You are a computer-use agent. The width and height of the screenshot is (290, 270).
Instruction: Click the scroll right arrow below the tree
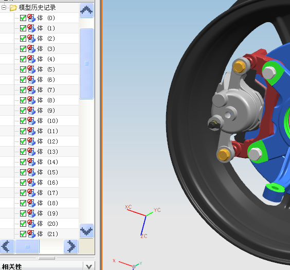(x=71, y=246)
